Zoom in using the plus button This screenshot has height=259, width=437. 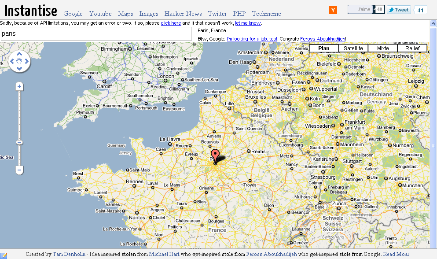(x=19, y=86)
